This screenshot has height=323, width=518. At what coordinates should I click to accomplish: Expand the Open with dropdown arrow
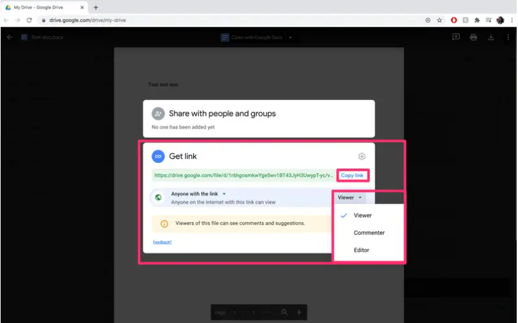point(290,37)
